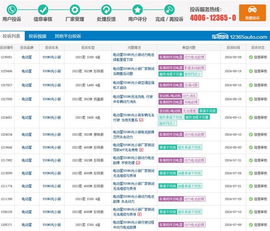This screenshot has width=270, height=231.
Task: Click status check icon for complaint 1235651
Action: (251, 57)
